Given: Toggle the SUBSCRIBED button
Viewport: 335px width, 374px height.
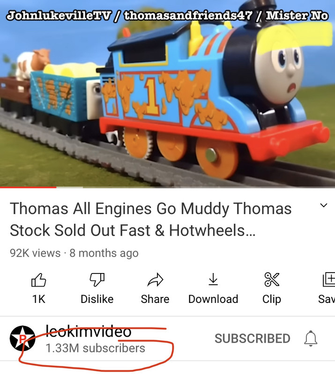Looking at the screenshot, I should pos(252,338).
